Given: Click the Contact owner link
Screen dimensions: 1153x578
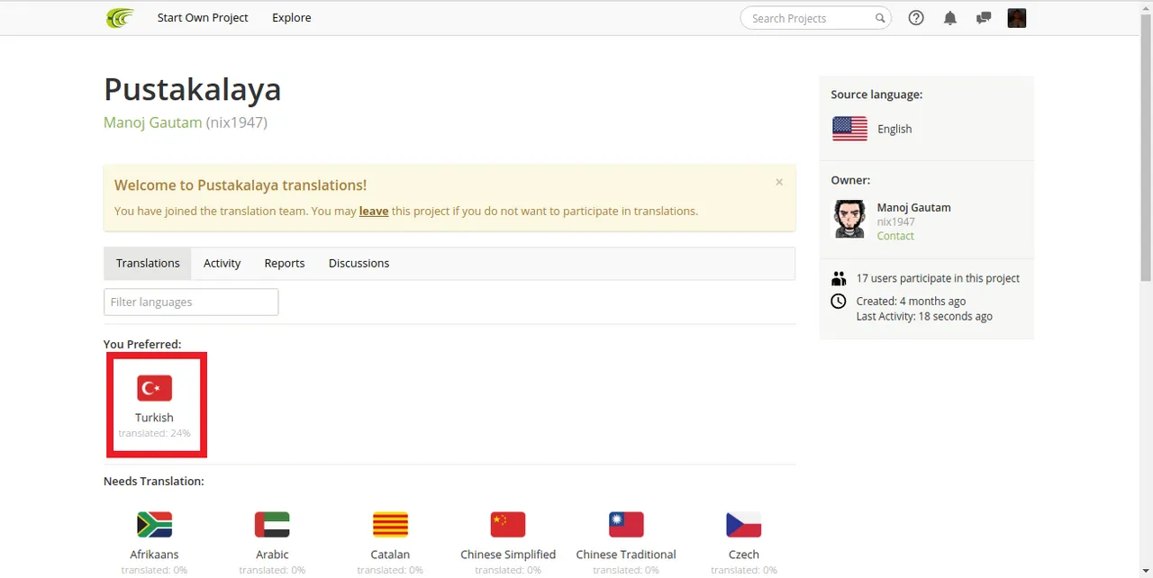Looking at the screenshot, I should point(895,236).
